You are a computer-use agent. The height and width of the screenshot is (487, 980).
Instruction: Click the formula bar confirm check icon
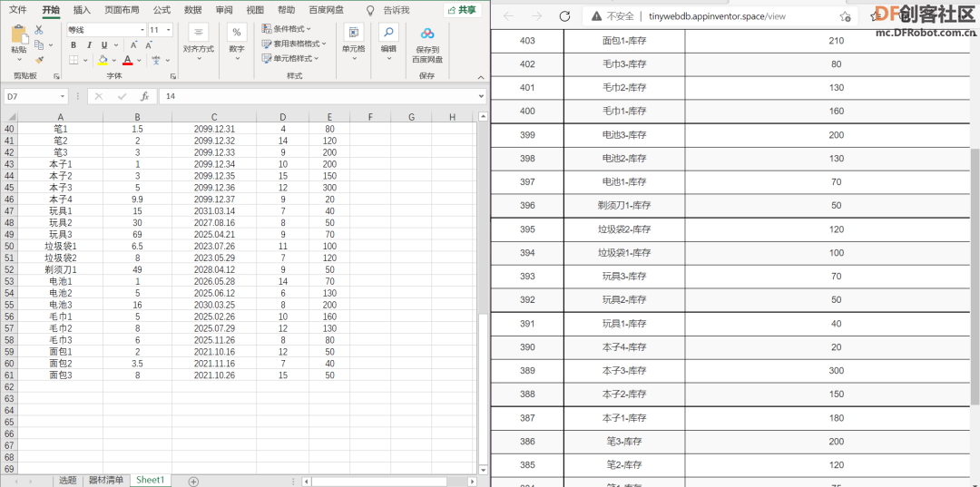pos(122,96)
